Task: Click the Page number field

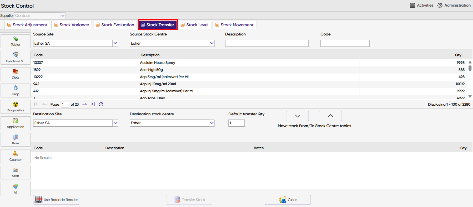Action: coord(65,104)
